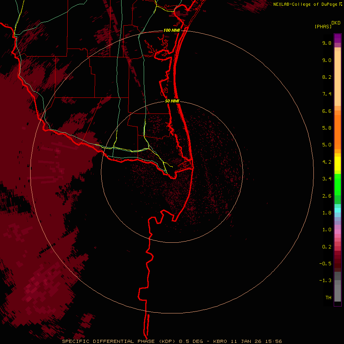Click the 5.0 legend value
The width and height of the screenshot is (344, 344).
tap(327, 145)
